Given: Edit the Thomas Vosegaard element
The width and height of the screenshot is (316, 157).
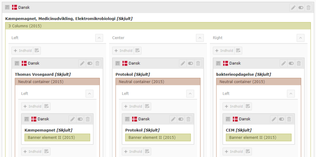Looking at the screenshot, I should tap(82, 63).
